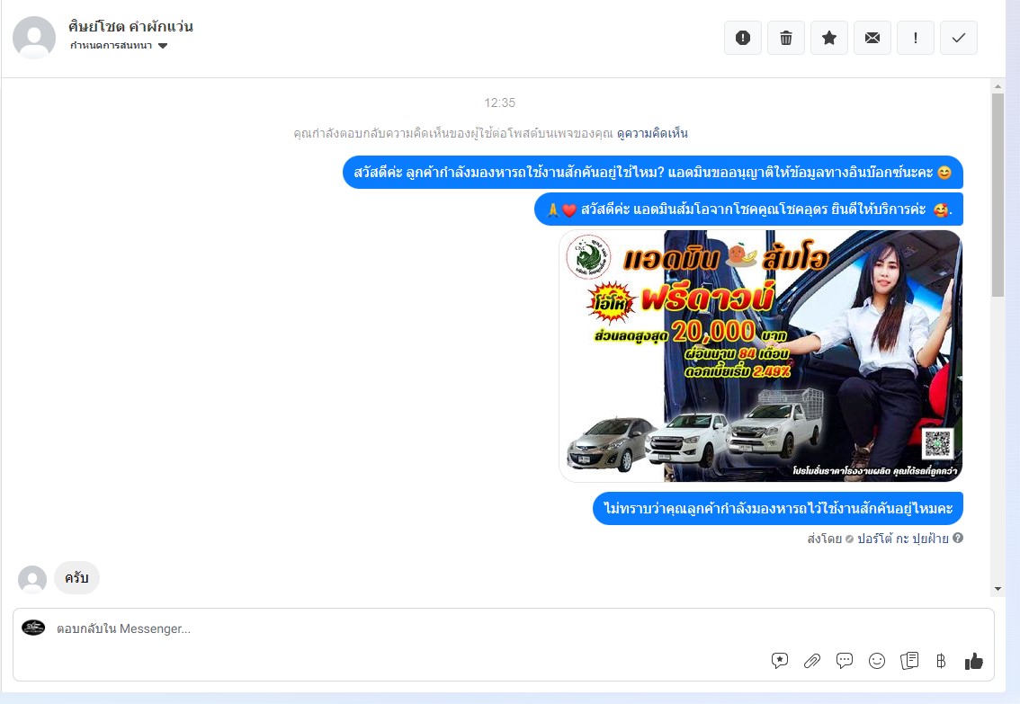Click the scrollbar down arrow
This screenshot has height=704, width=1020.
click(998, 589)
